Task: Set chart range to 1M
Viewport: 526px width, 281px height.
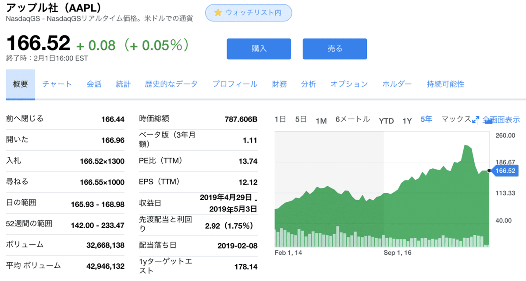Action: point(321,121)
